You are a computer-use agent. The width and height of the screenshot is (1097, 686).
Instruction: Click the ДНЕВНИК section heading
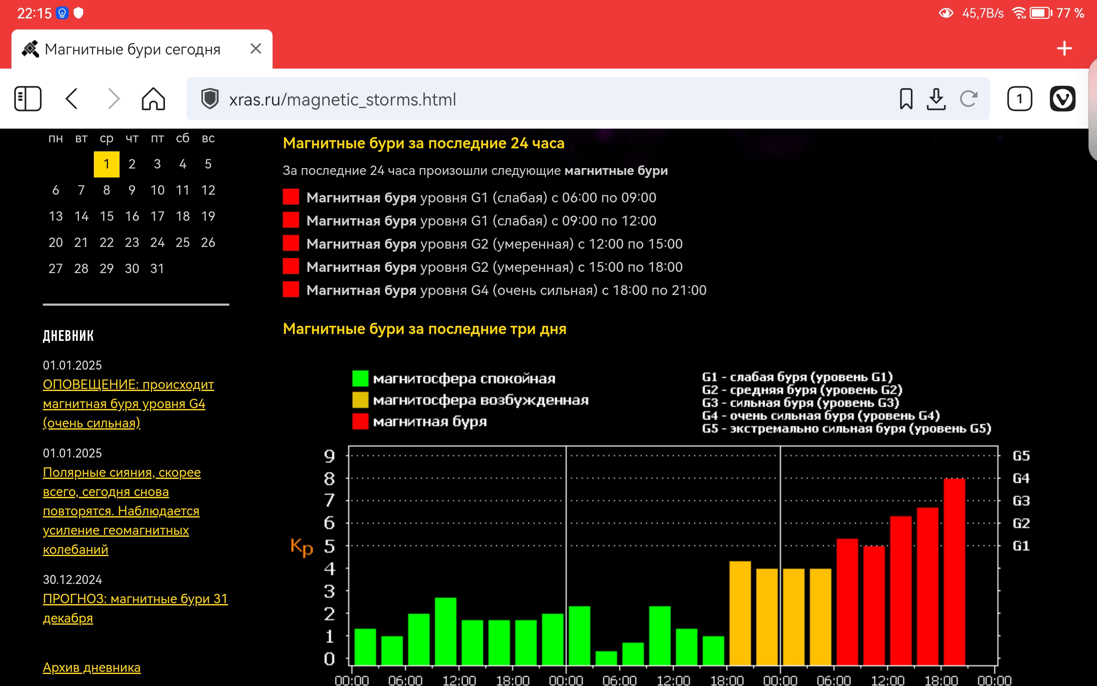pos(68,336)
